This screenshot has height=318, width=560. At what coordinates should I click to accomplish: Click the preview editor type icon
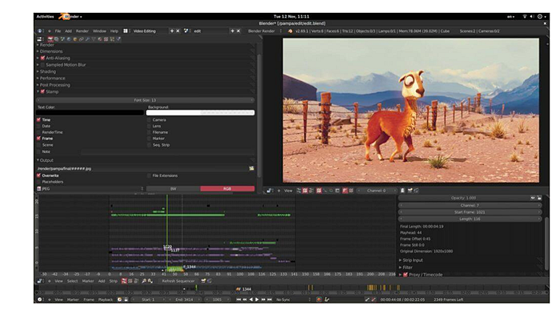pyautogui.click(x=270, y=191)
